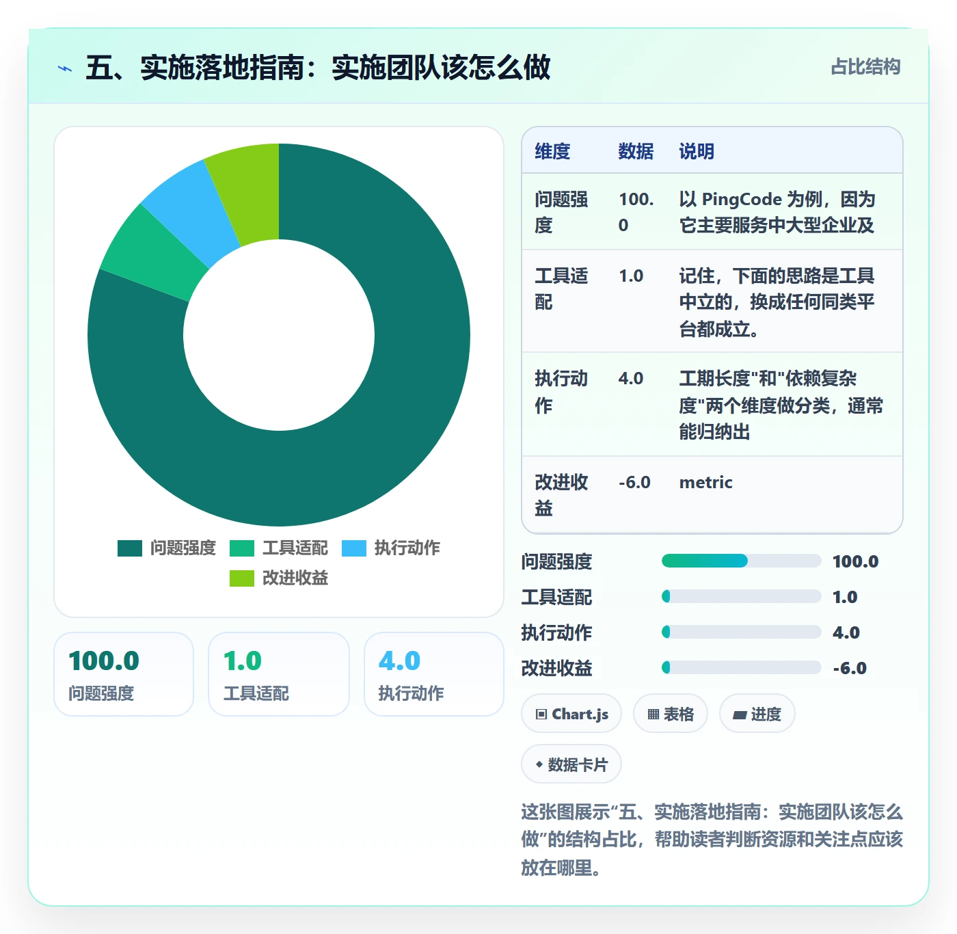Click the 占比结构 label in the header
This screenshot has height=934, width=957.
tap(865, 67)
